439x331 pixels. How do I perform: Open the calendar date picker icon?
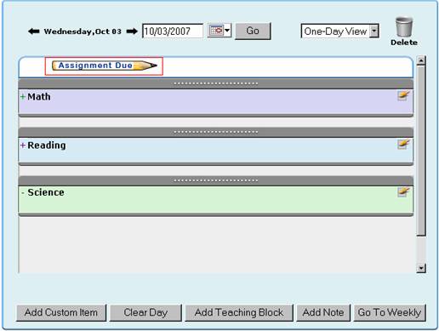(x=219, y=31)
